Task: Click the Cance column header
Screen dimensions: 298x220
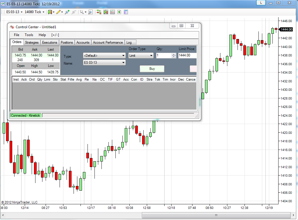Action: [x=191, y=79]
